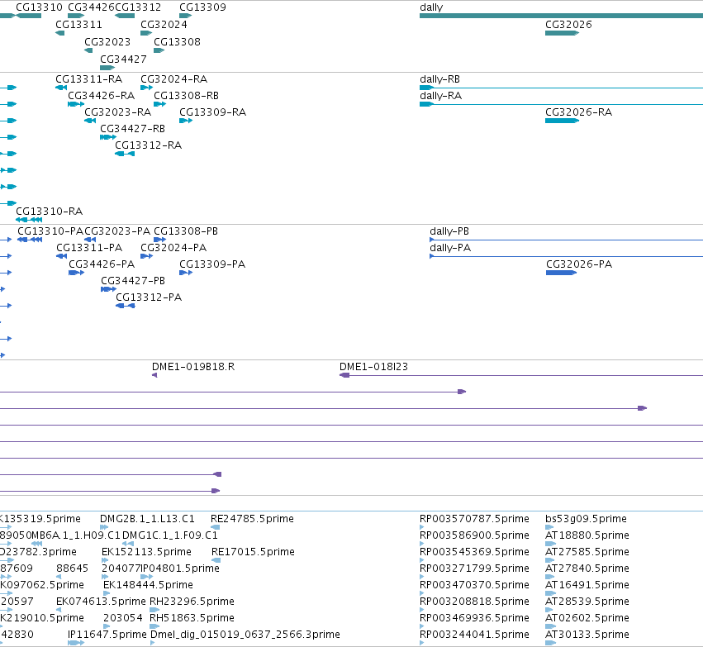Select EST bs53g09.5prime
Image resolution: width=703 pixels, height=647 pixels.
pyautogui.click(x=586, y=519)
